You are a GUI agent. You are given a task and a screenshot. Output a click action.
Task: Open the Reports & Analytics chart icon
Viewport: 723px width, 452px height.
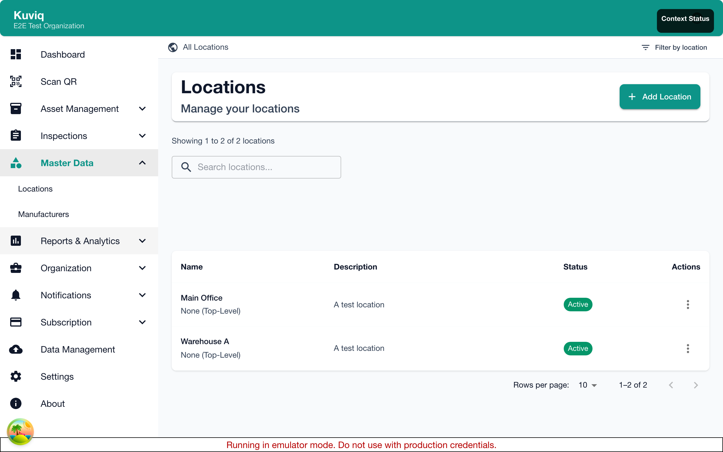[16, 241]
